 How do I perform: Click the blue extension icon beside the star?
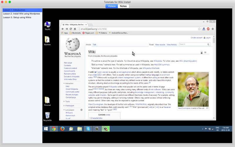pyautogui.click(x=204, y=29)
